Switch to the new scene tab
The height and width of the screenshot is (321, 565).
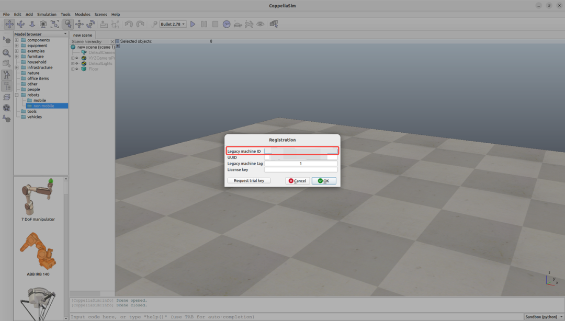click(83, 35)
